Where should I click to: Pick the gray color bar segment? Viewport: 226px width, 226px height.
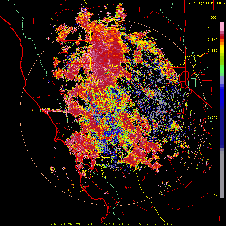[222, 175]
